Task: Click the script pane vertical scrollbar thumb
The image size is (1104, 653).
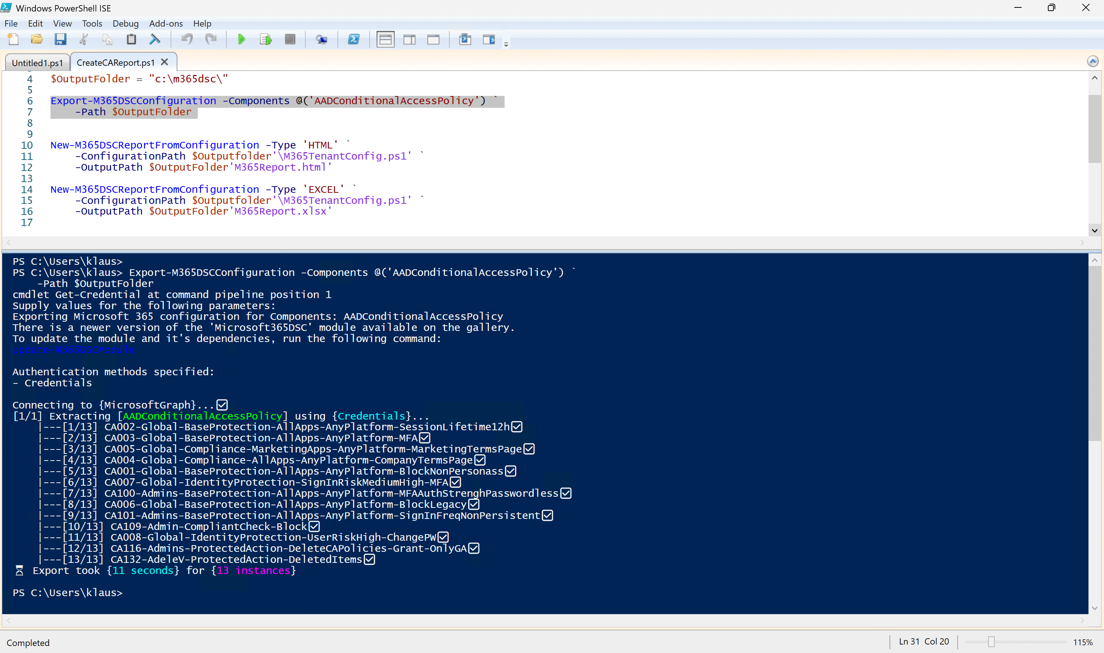Action: [x=1095, y=129]
